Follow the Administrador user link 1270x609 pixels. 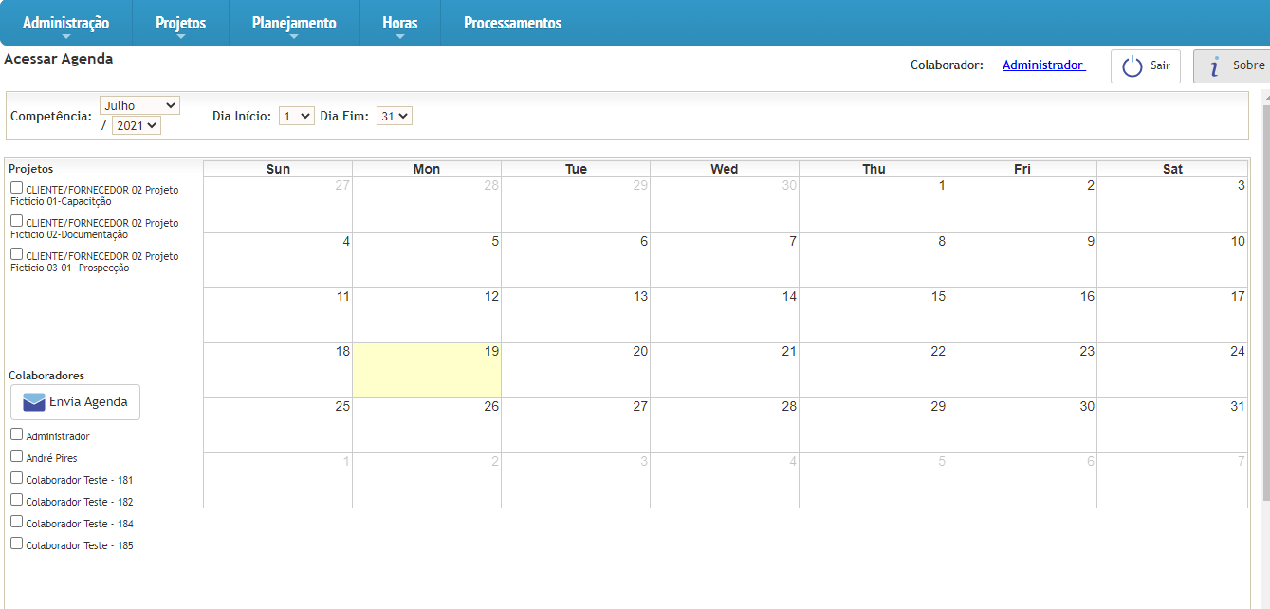[1042, 65]
